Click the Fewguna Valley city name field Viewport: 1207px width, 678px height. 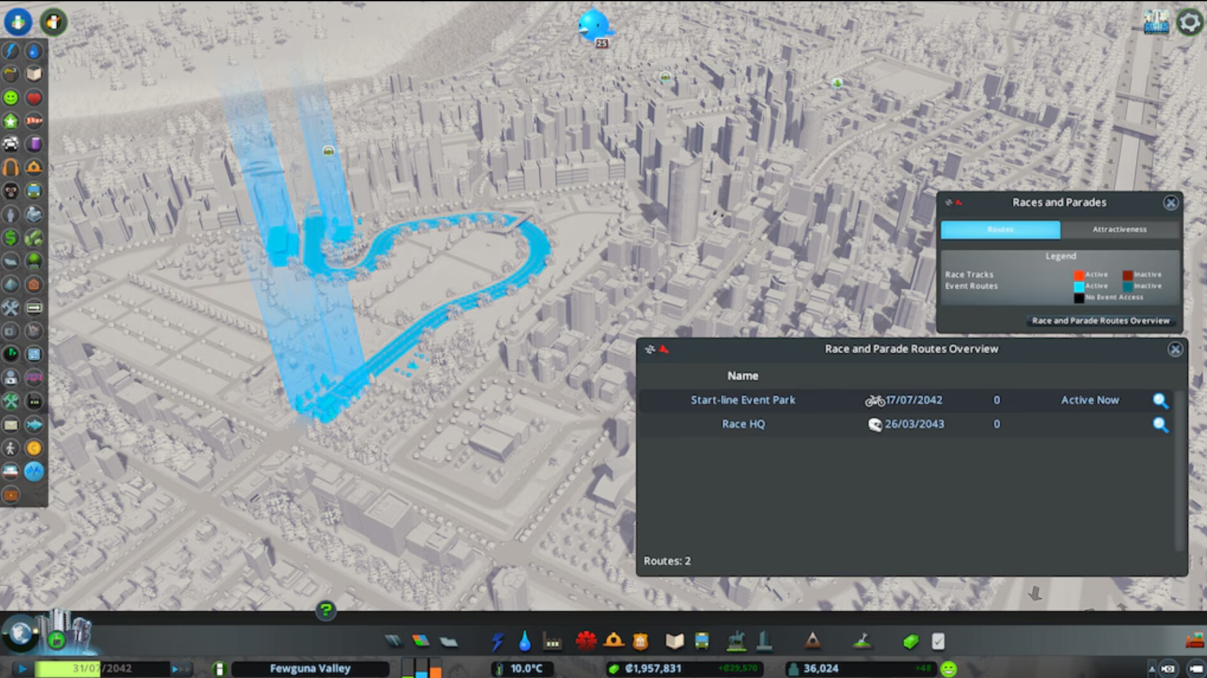(310, 669)
